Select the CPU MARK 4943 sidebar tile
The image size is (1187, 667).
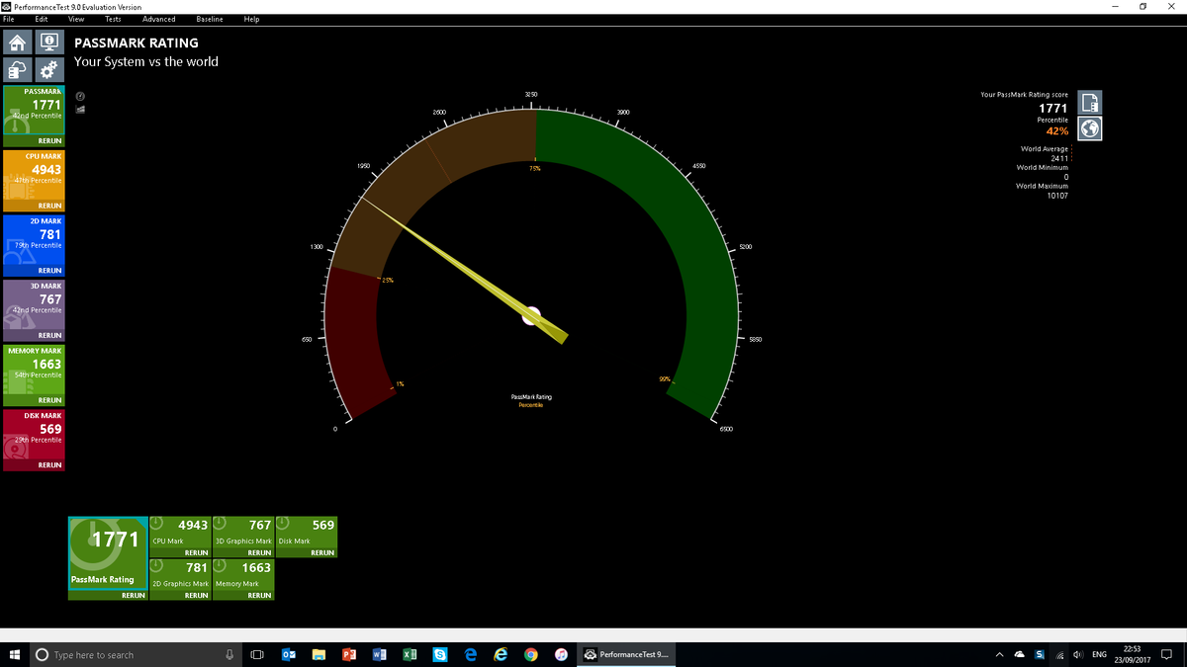[x=34, y=175]
